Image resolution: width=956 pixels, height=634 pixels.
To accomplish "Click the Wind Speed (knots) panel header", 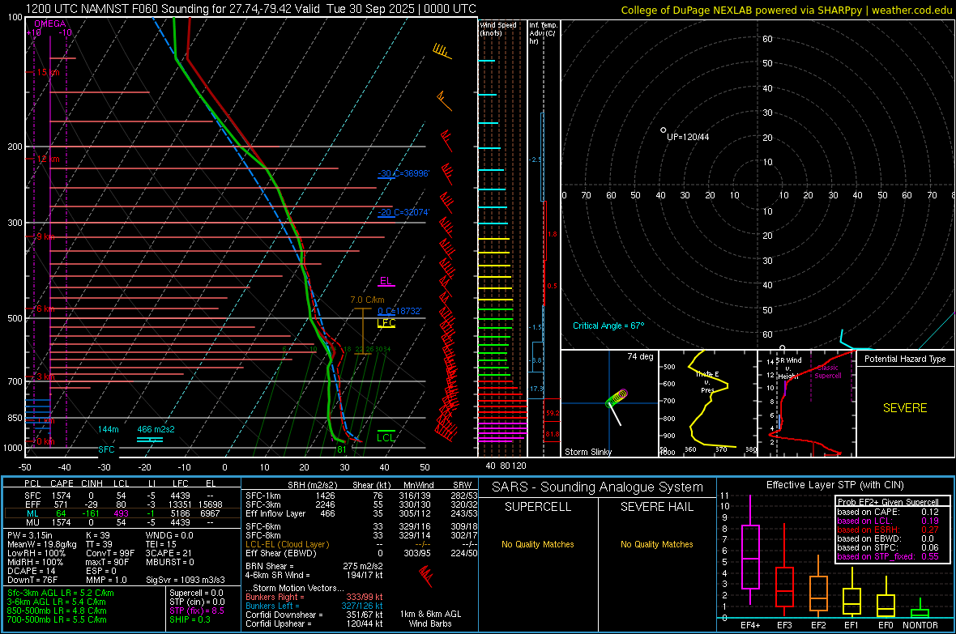I will 498,28.
